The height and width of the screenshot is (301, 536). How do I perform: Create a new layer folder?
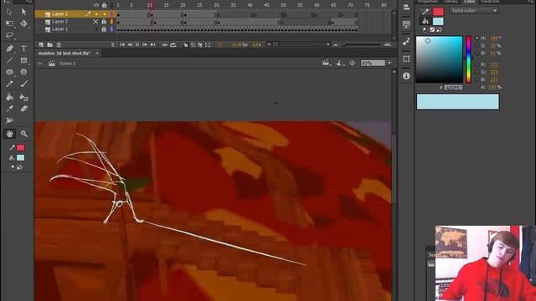point(50,44)
